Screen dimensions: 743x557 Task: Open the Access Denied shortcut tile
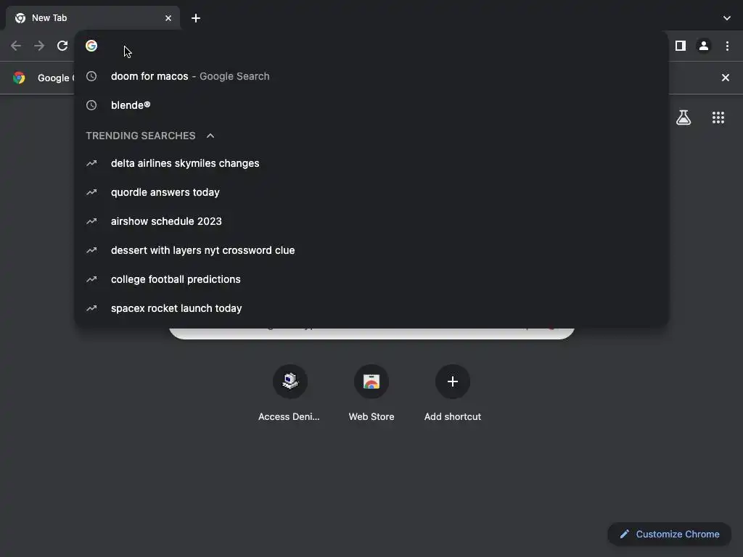point(290,393)
